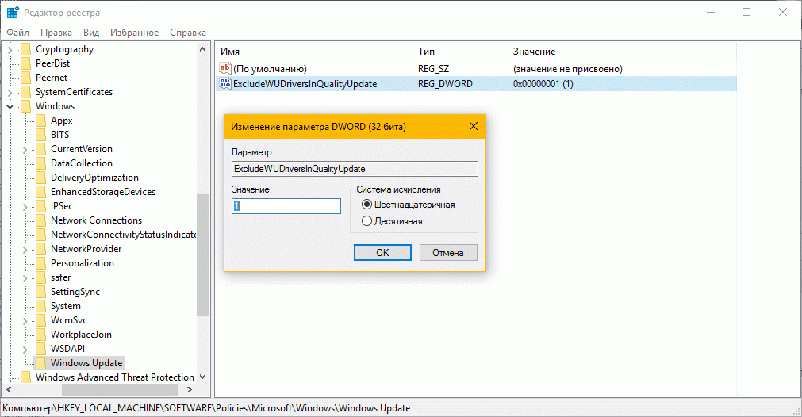This screenshot has width=802, height=417.
Task: Open the Избранное menu
Action: 134,33
